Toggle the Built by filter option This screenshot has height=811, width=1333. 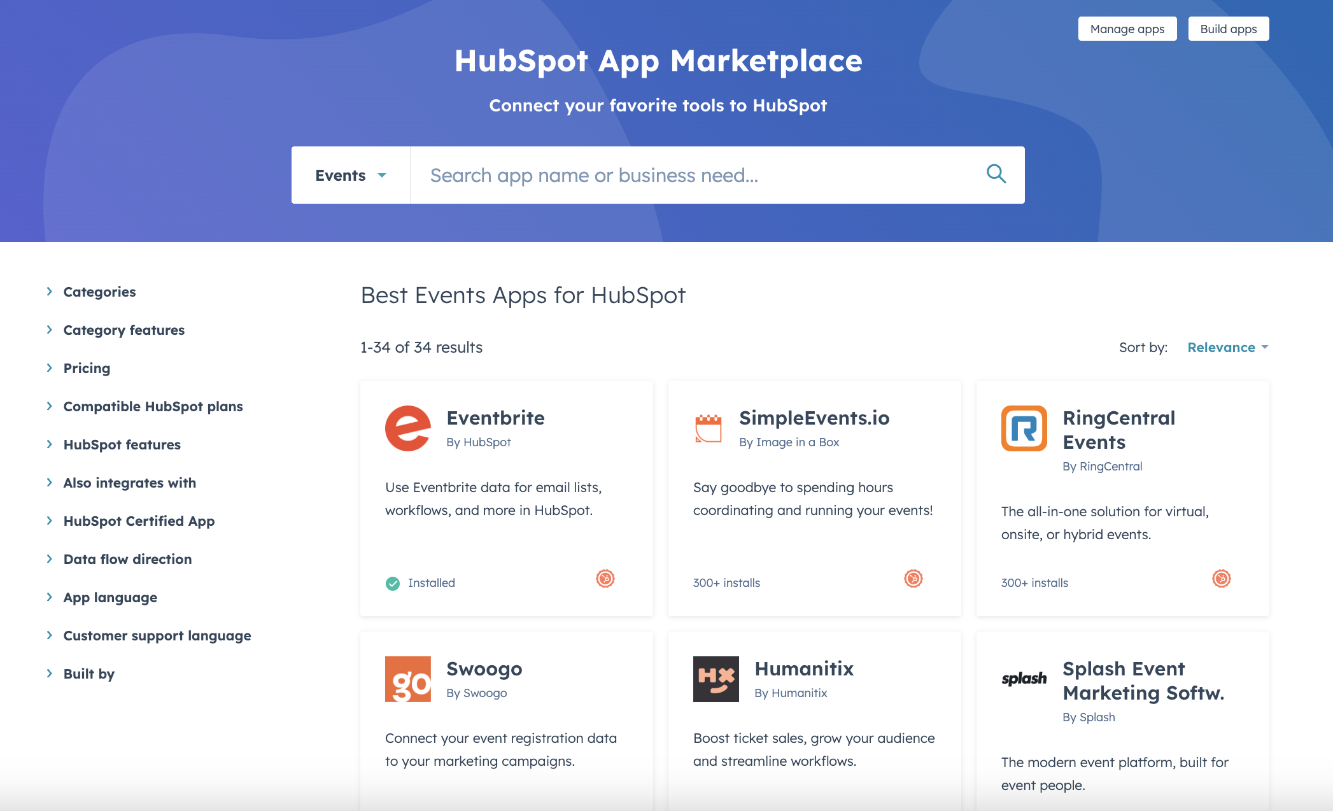(x=88, y=673)
